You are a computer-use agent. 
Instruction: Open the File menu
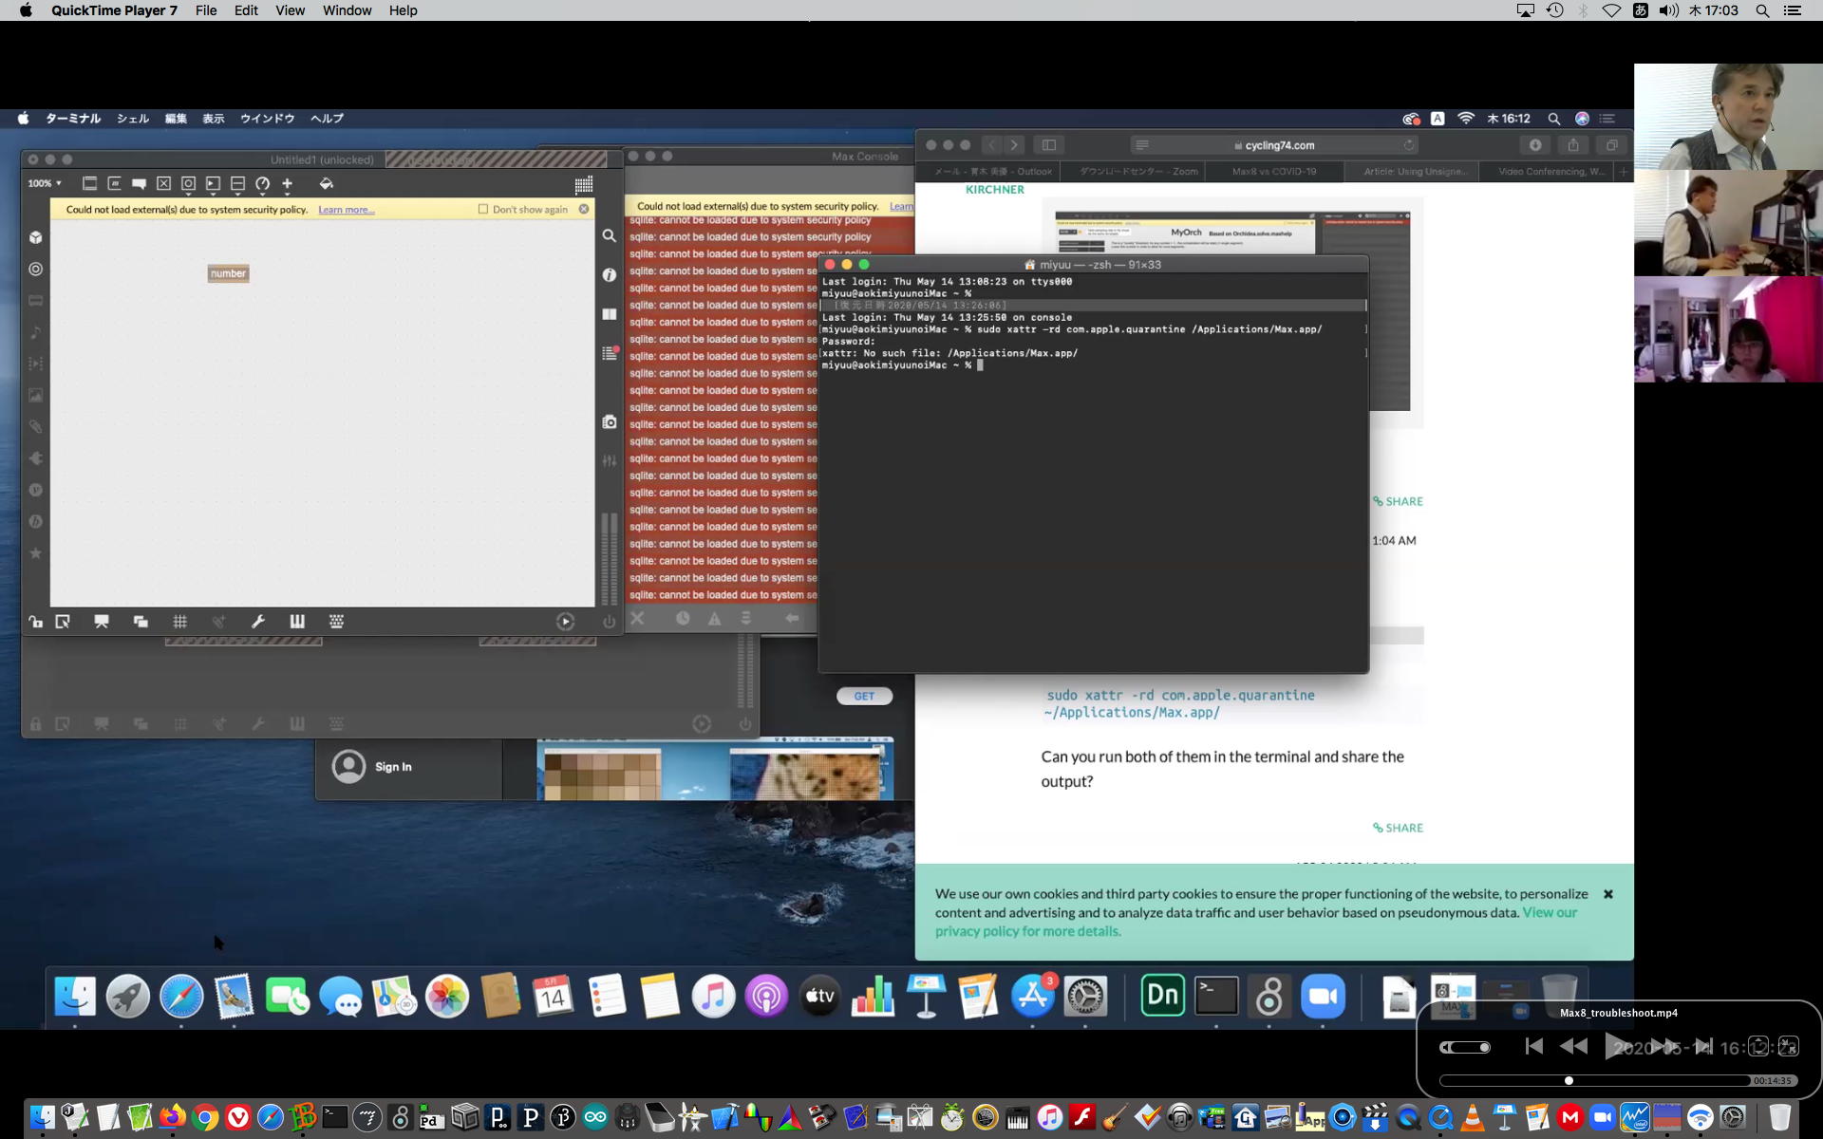tap(205, 10)
